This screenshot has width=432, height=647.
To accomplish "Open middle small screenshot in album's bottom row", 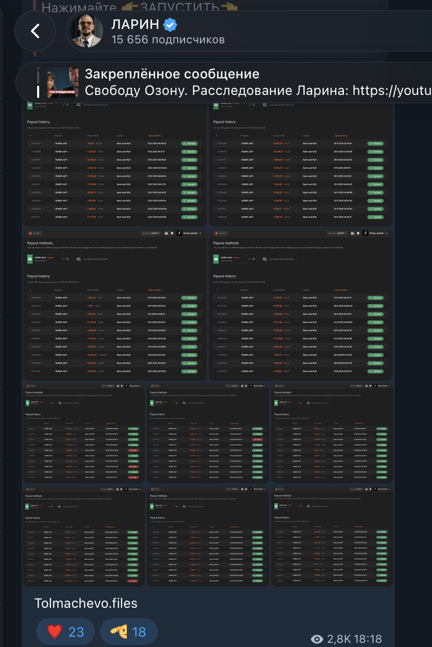I will [x=208, y=536].
